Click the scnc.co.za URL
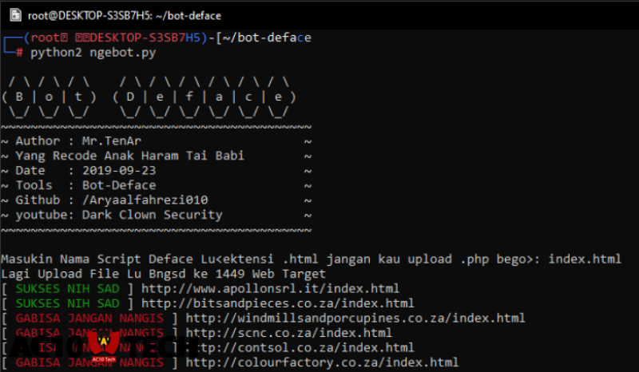The height and width of the screenshot is (372, 639). tap(288, 333)
